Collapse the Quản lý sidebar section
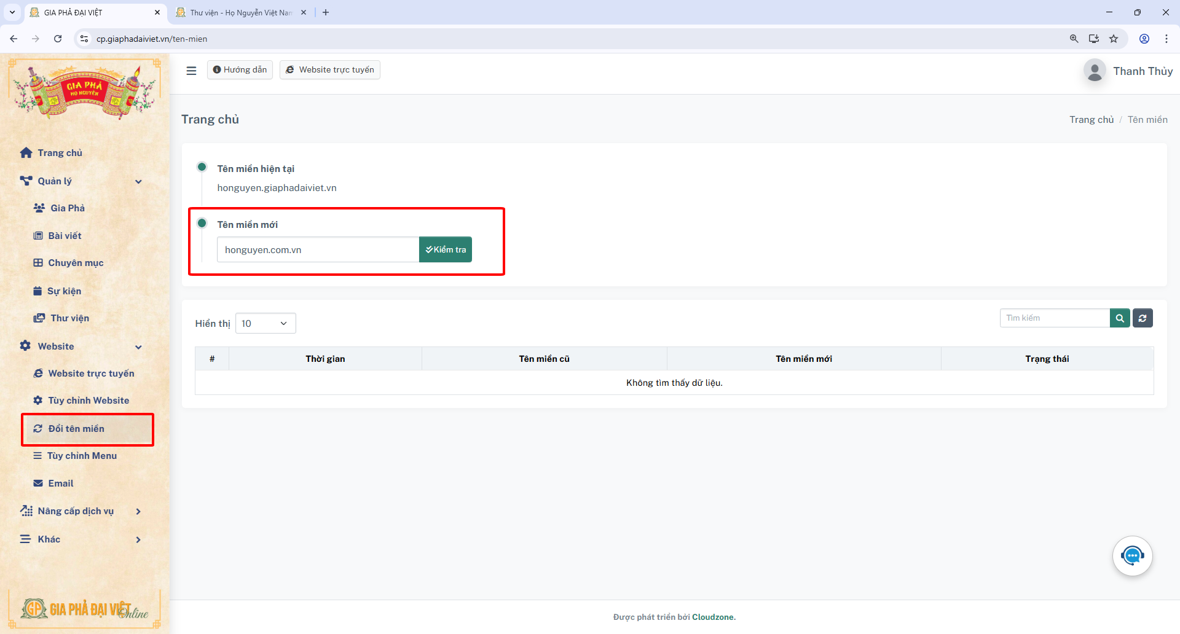This screenshot has height=634, width=1180. [138, 181]
